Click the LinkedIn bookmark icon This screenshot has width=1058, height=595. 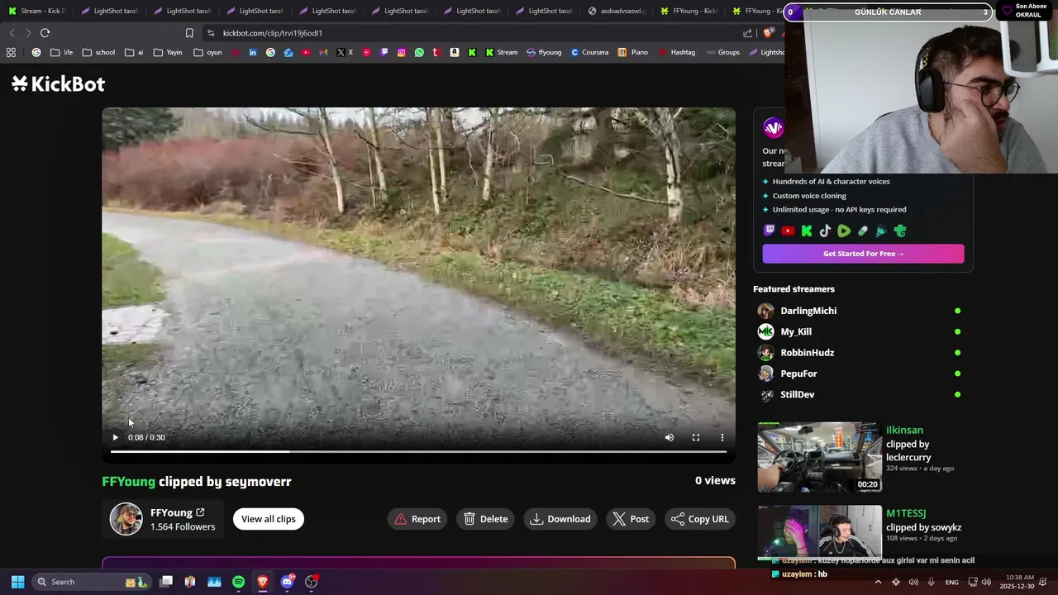[253, 52]
